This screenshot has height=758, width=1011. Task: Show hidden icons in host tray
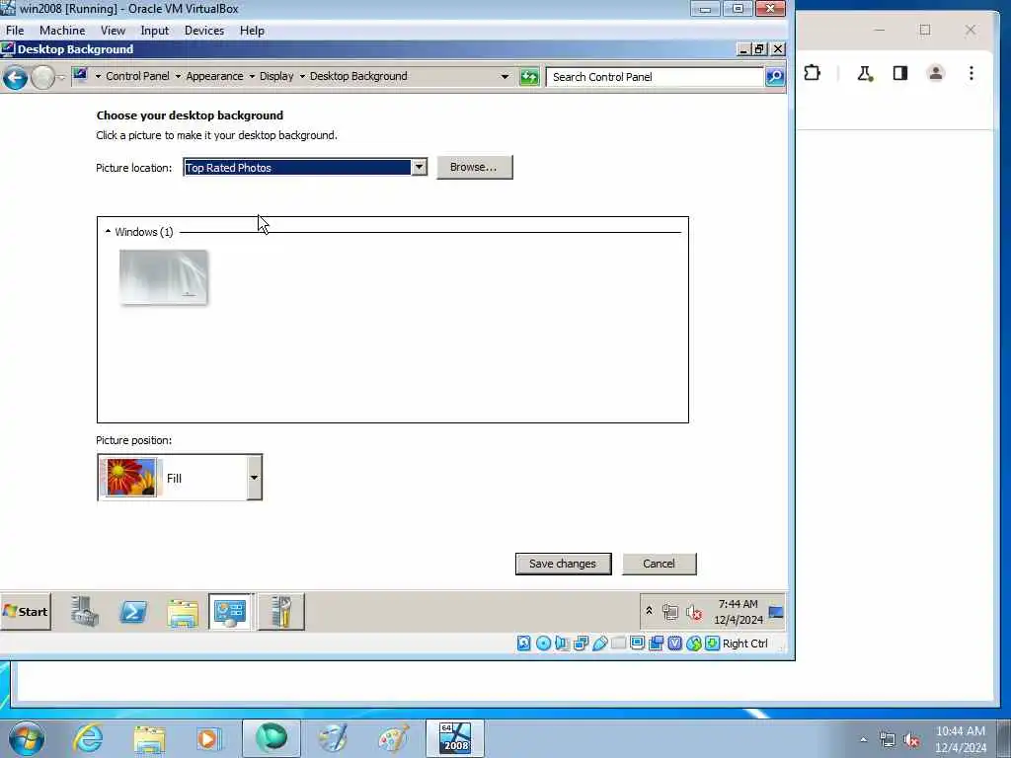click(x=863, y=739)
